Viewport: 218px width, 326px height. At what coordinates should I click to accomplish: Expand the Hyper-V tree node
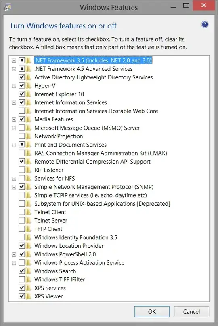tap(14, 86)
